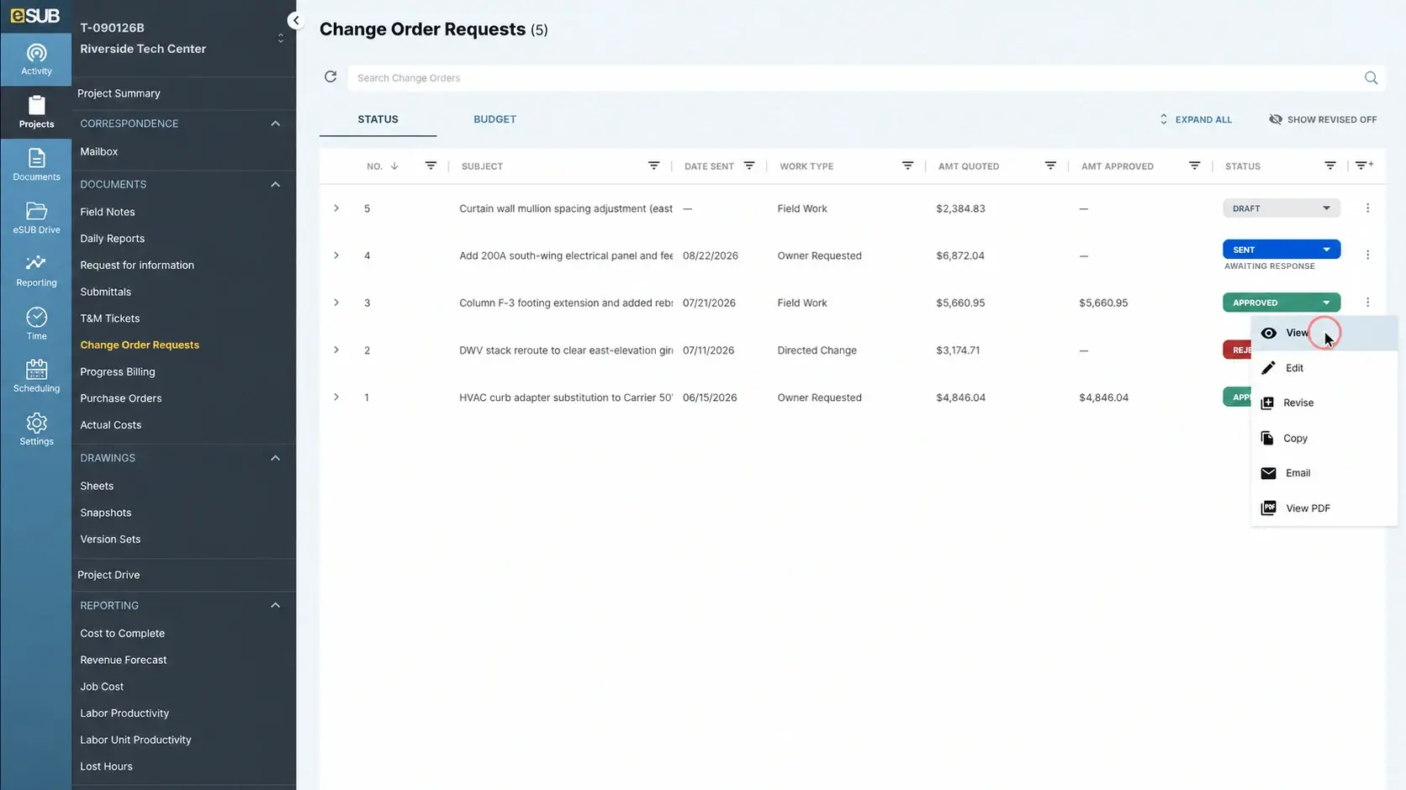Open the Mailbox link
Viewport: 1406px width, 790px height.
[x=99, y=151]
